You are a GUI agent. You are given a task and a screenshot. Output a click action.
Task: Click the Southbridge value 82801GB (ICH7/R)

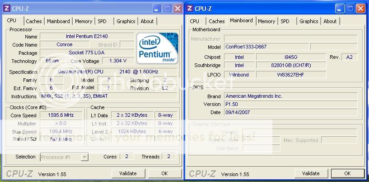pos(291,65)
